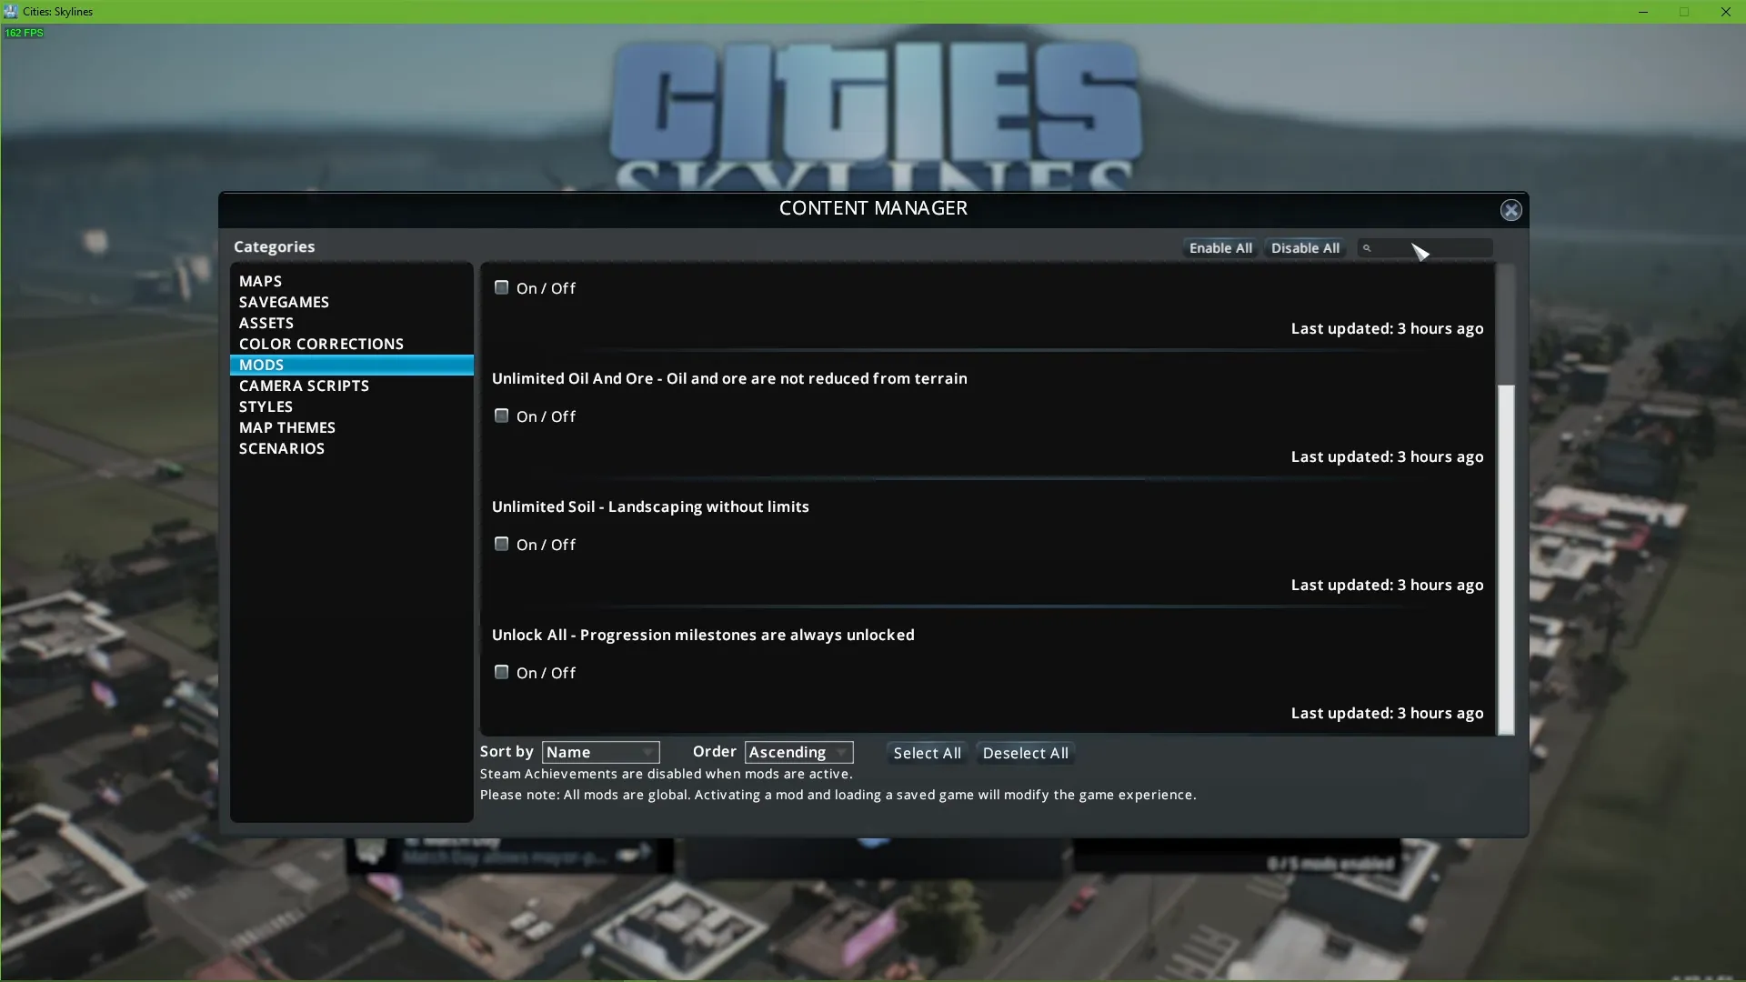Close the Content Manager panel
The width and height of the screenshot is (1746, 982).
pos(1510,210)
